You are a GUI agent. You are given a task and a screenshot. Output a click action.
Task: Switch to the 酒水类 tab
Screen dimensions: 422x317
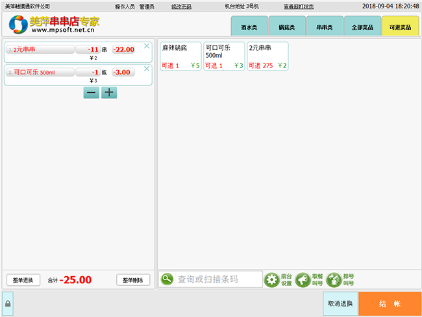pyautogui.click(x=249, y=27)
